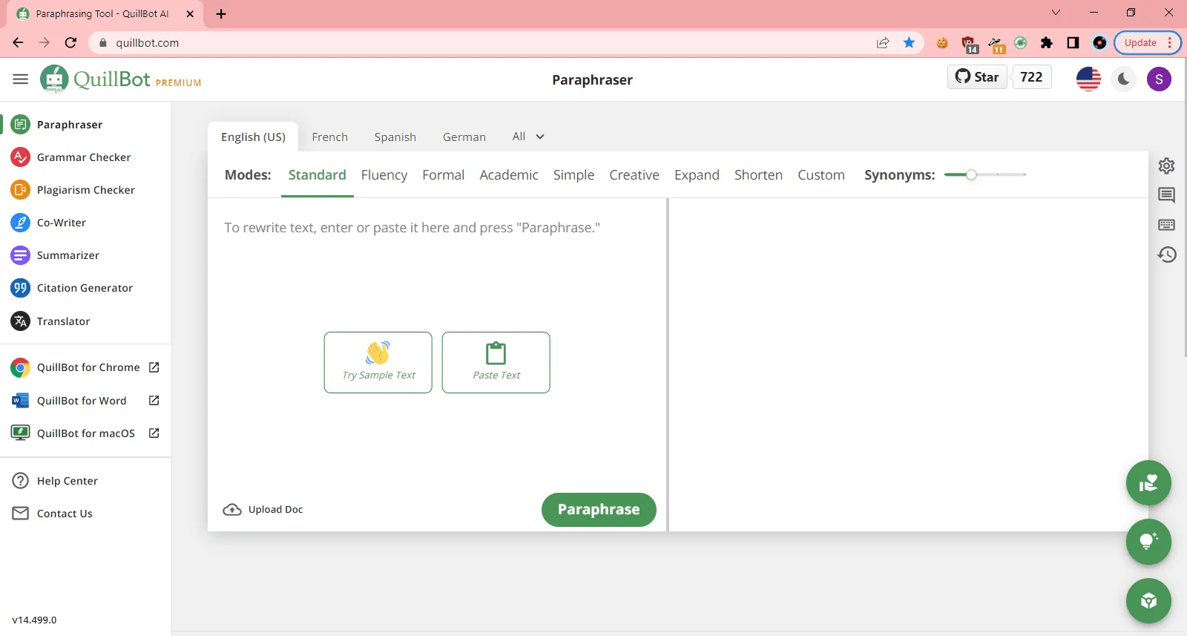The width and height of the screenshot is (1187, 636).
Task: Click the Upload Doc button
Action: (263, 510)
